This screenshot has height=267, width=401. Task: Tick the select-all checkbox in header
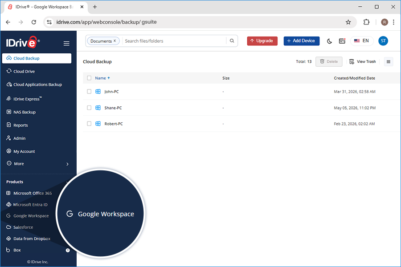coord(89,78)
